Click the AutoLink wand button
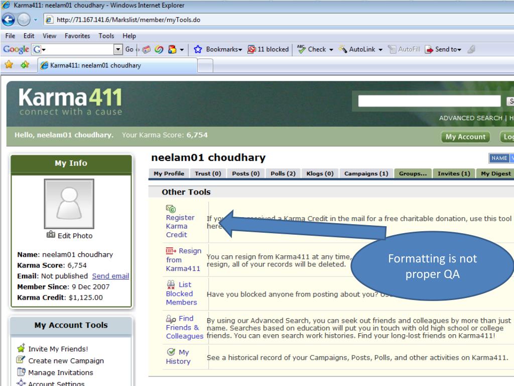The width and height of the screenshot is (514, 386). [357, 49]
